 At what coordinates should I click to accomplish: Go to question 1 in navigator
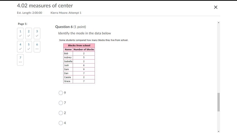coord(20,33)
